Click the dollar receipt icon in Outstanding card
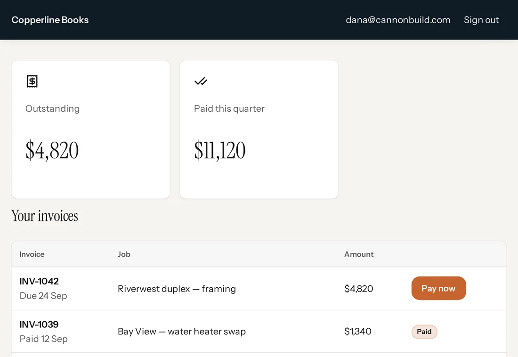The image size is (518, 357). click(32, 81)
